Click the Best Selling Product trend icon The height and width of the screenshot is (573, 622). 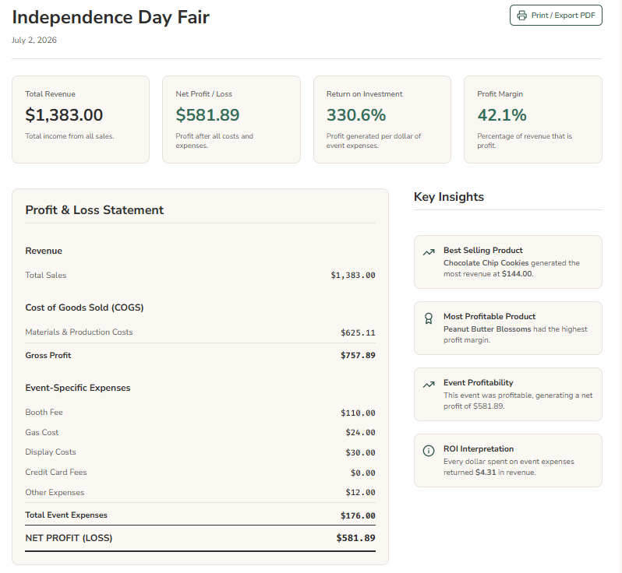click(x=428, y=252)
